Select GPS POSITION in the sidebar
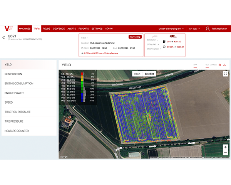Viewport: 231px width, 185px height. pos(29,74)
